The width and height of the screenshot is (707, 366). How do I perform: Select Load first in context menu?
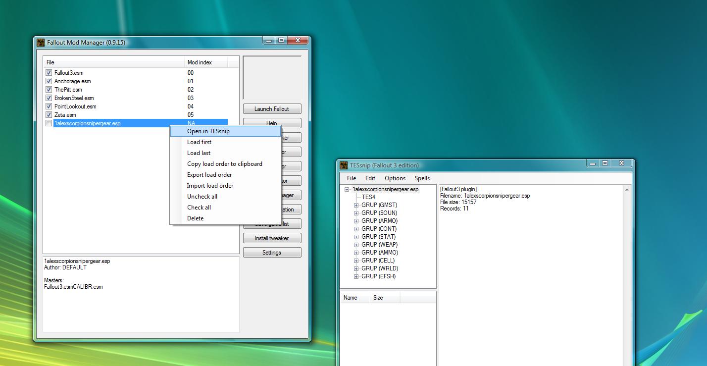click(225, 142)
